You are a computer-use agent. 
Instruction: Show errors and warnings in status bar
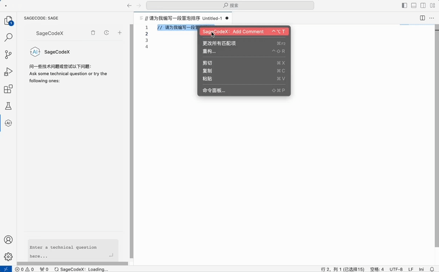tap(24, 269)
